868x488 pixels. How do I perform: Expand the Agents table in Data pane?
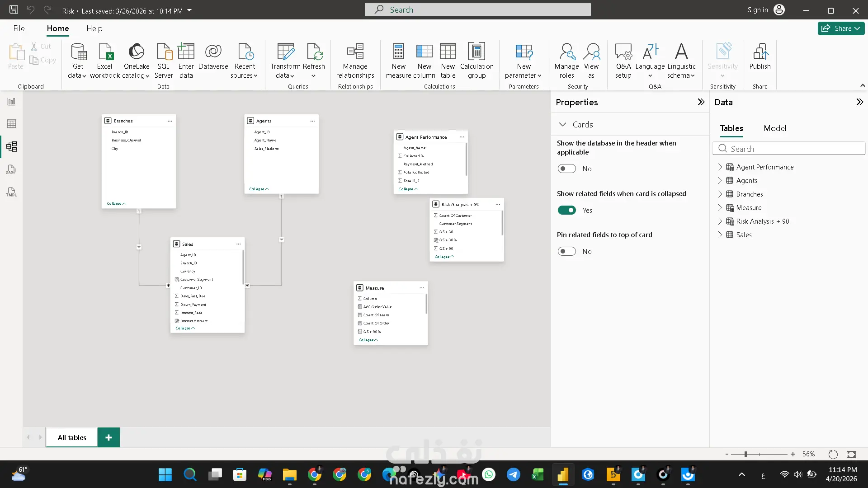point(720,181)
